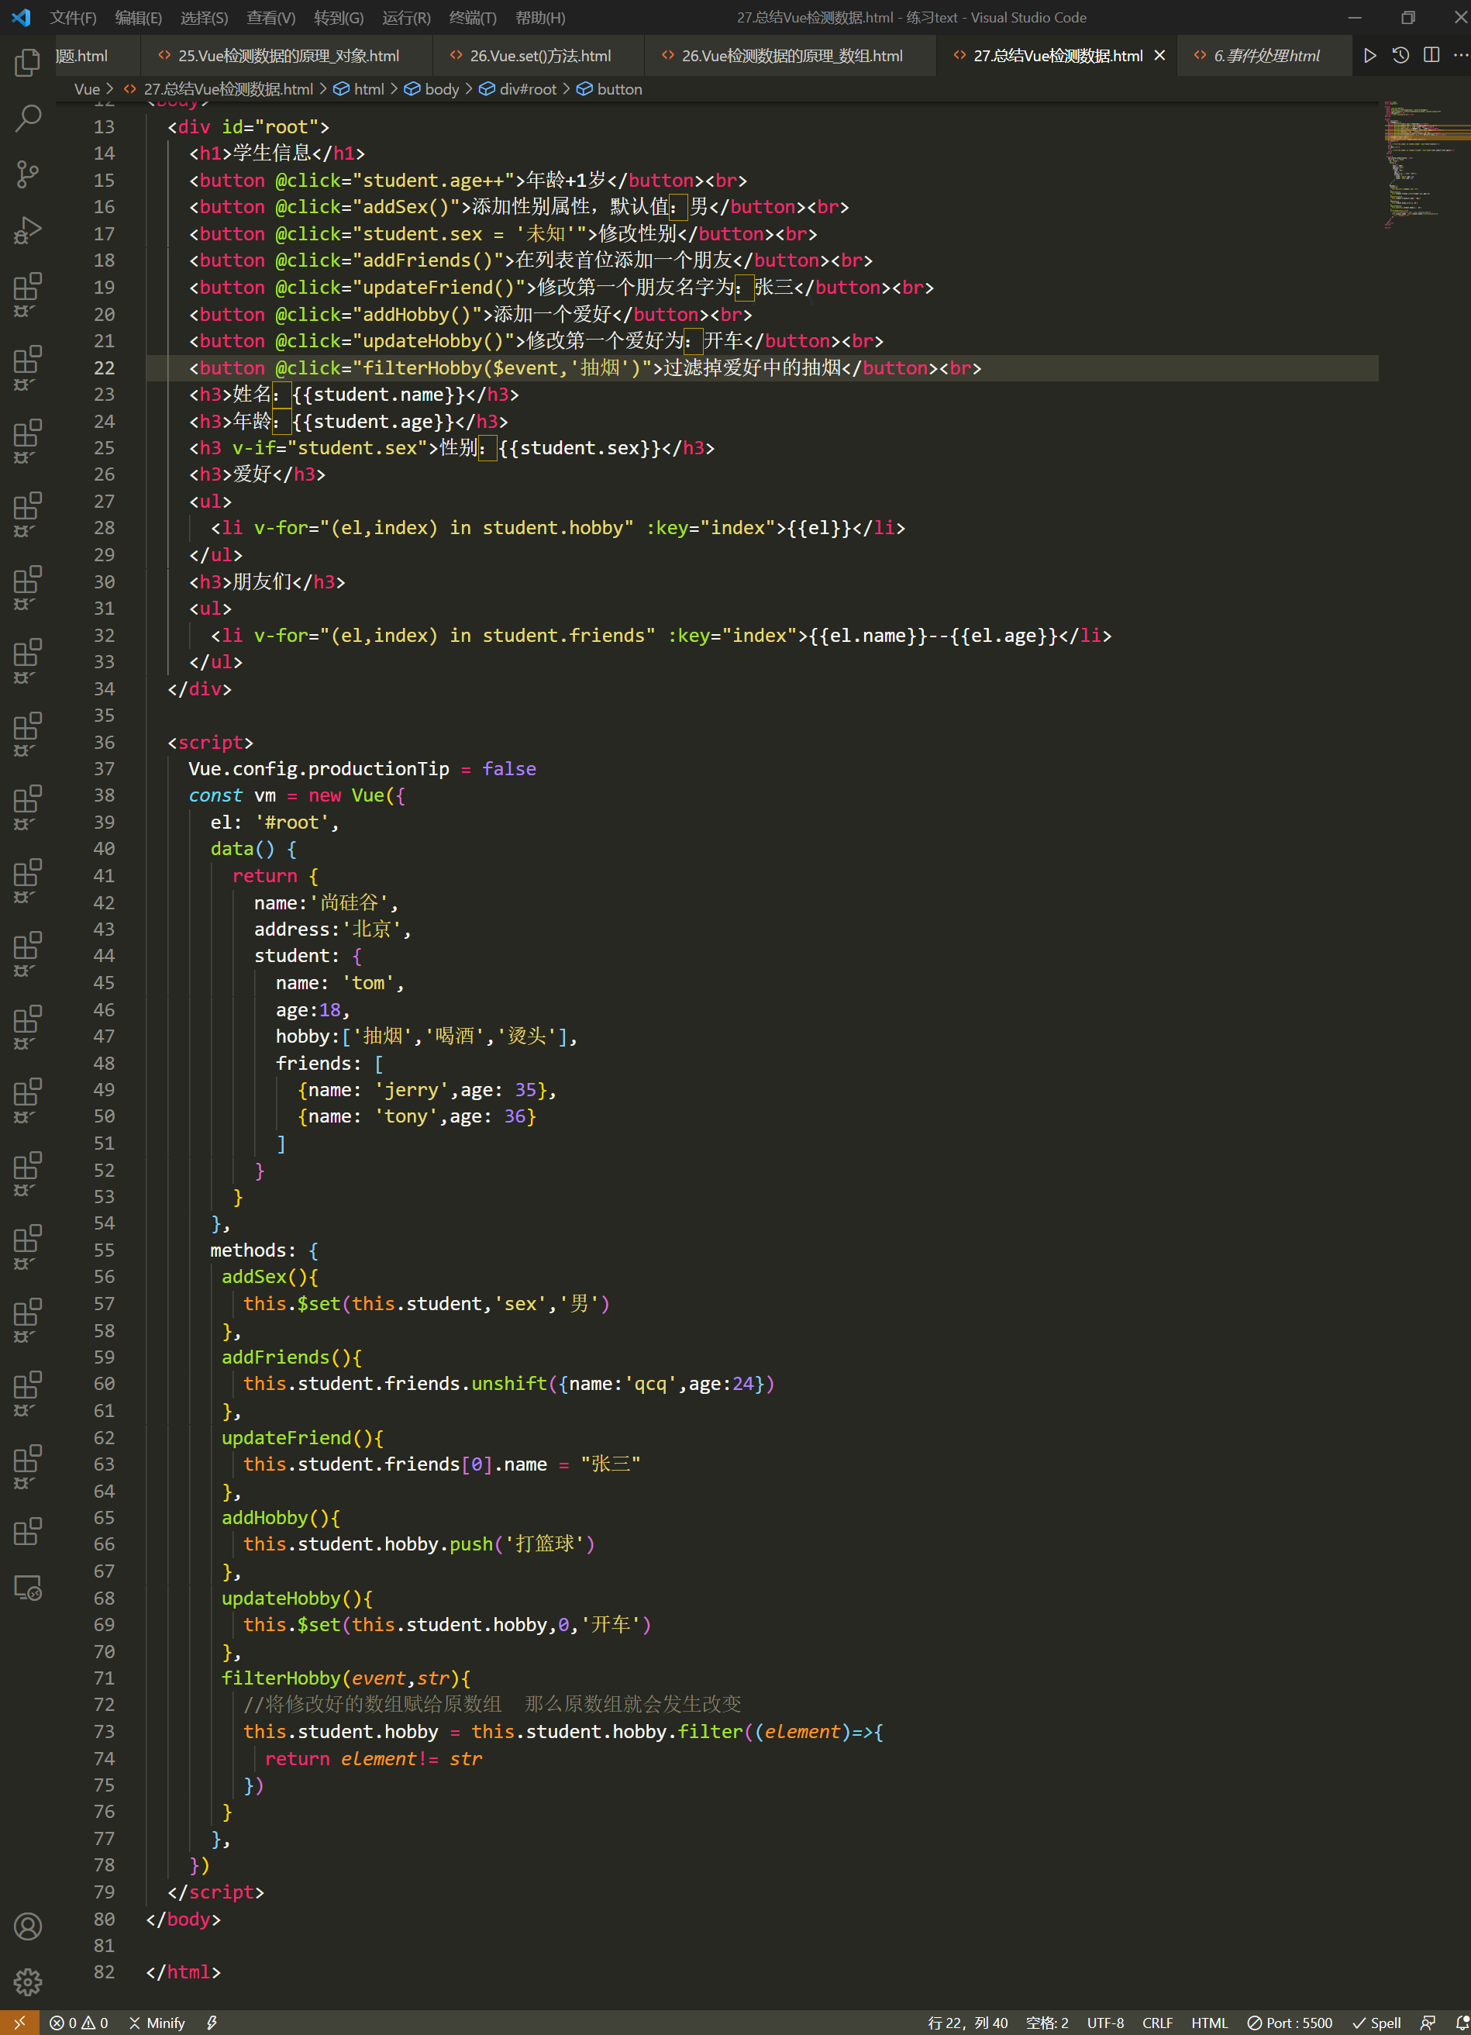This screenshot has width=1471, height=2035.
Task: Switch to the 26.Vue检测数据的原理_数组.html tab
Action: point(791,56)
